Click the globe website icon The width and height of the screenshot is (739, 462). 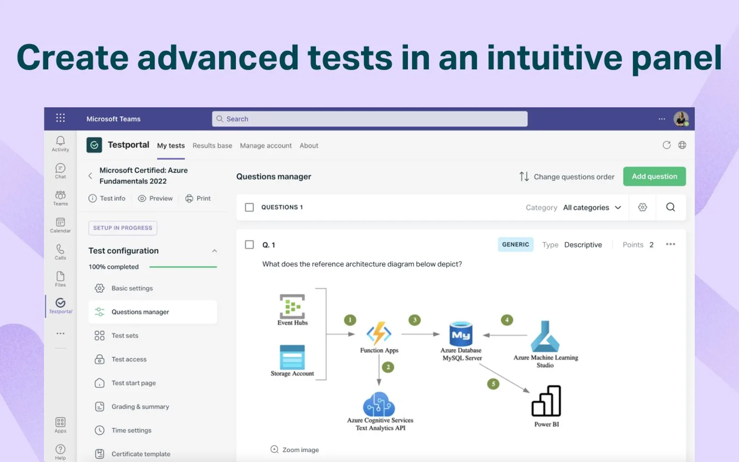(x=682, y=145)
